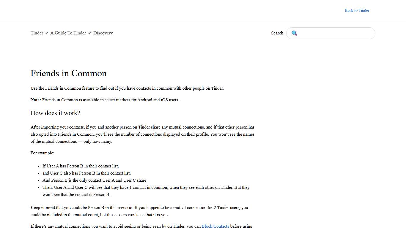Open the Back to Tinder link
Image resolution: width=406 pixels, height=228 pixels.
click(357, 10)
